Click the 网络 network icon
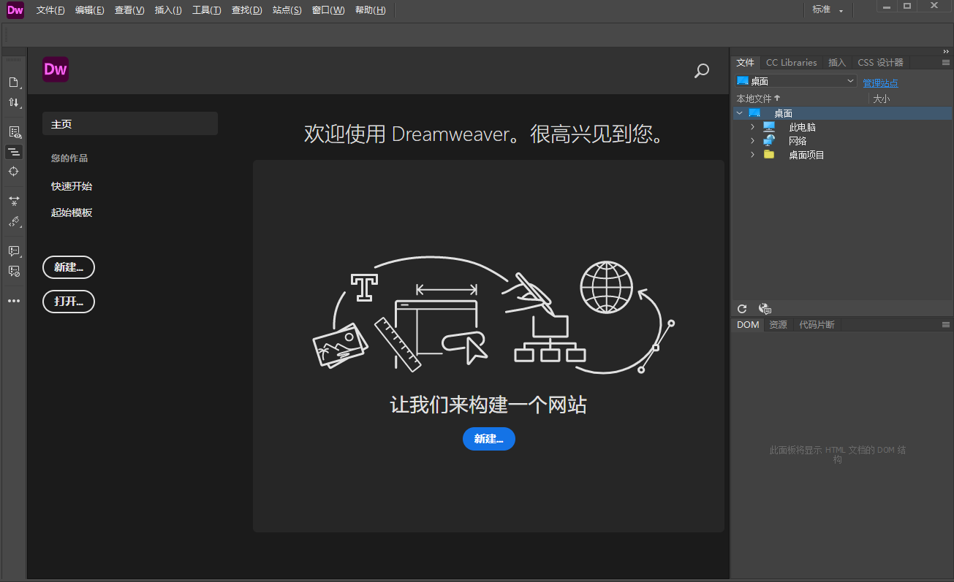Image resolution: width=954 pixels, height=582 pixels. (769, 140)
